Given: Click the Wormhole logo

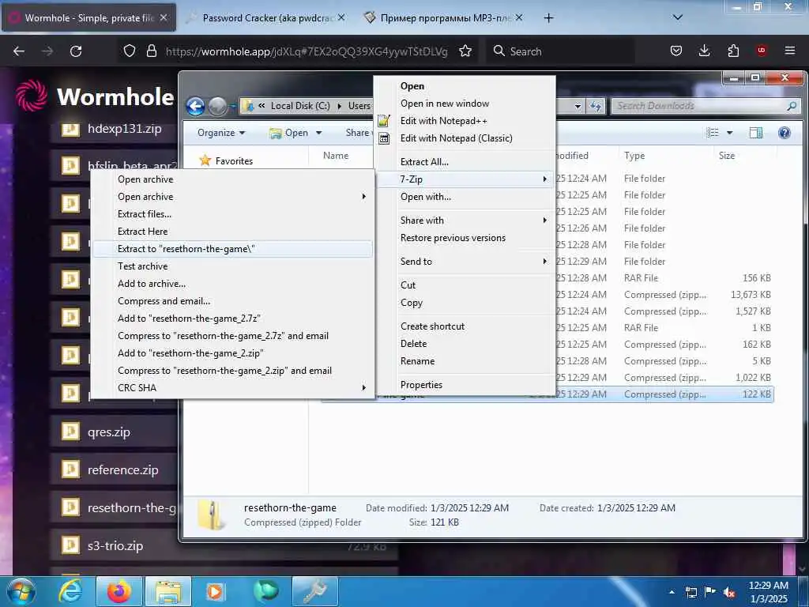Looking at the screenshot, I should click(x=32, y=96).
